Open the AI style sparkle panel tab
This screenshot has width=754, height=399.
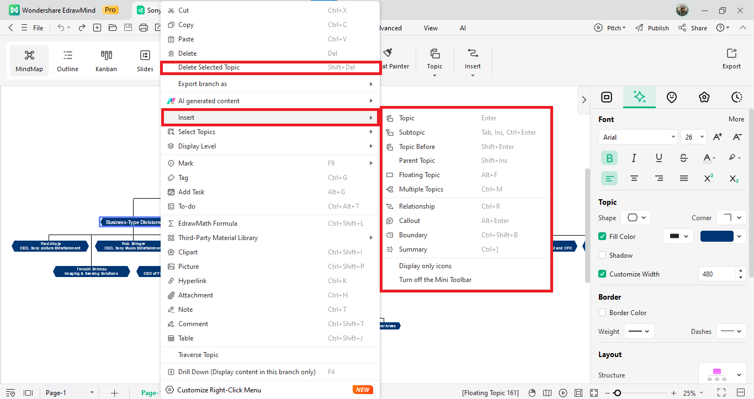(639, 97)
